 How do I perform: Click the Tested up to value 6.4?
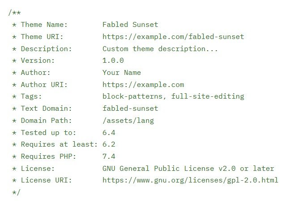click(109, 133)
